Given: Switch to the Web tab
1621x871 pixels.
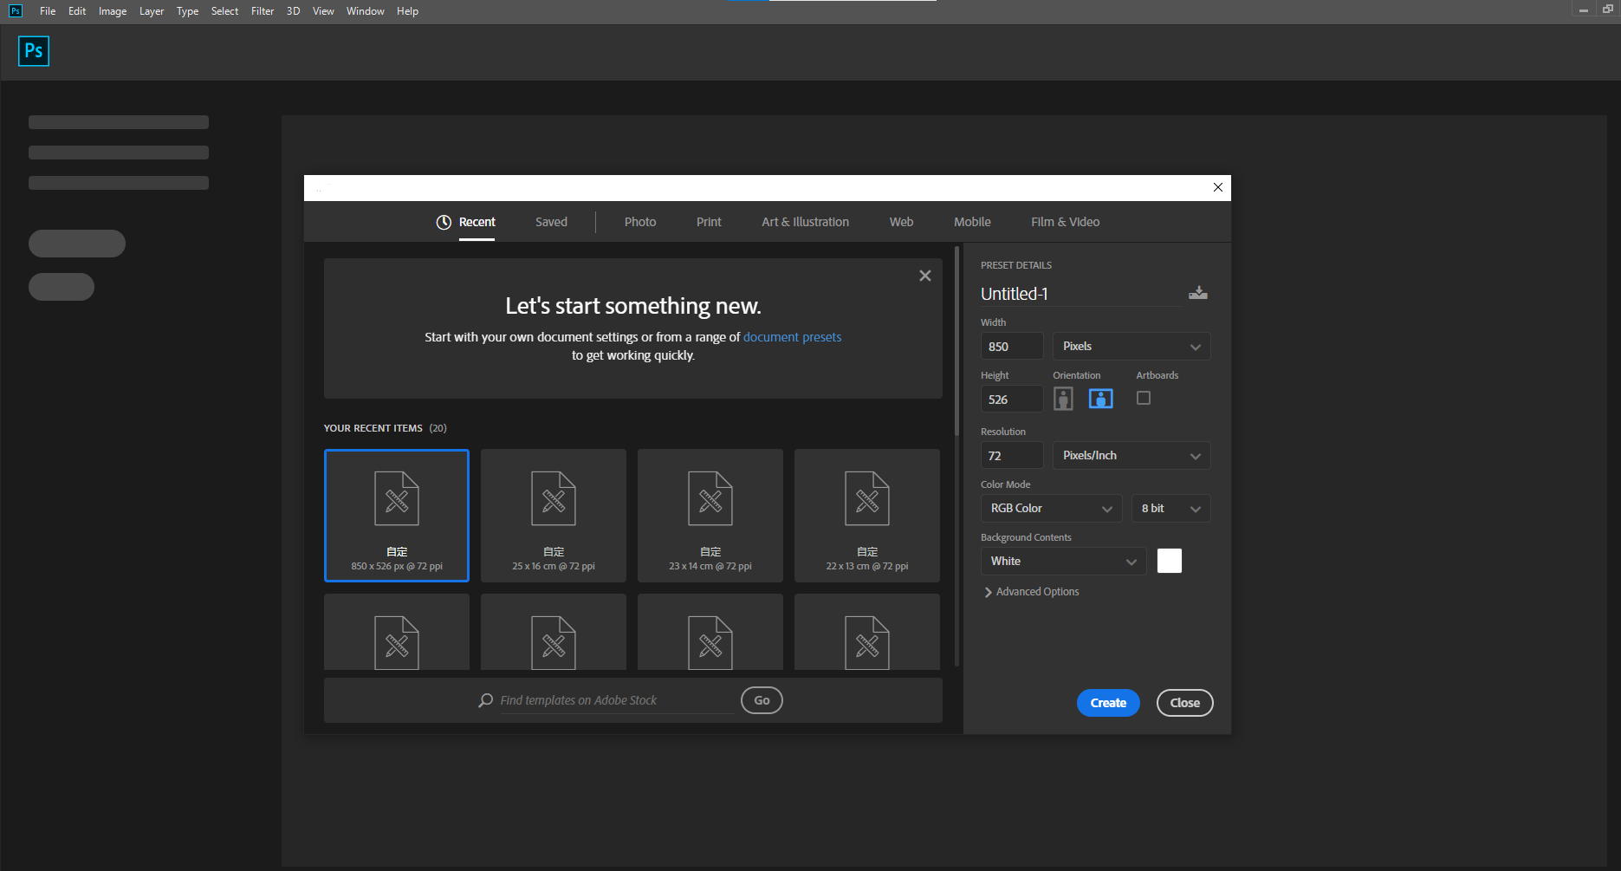Looking at the screenshot, I should (901, 222).
